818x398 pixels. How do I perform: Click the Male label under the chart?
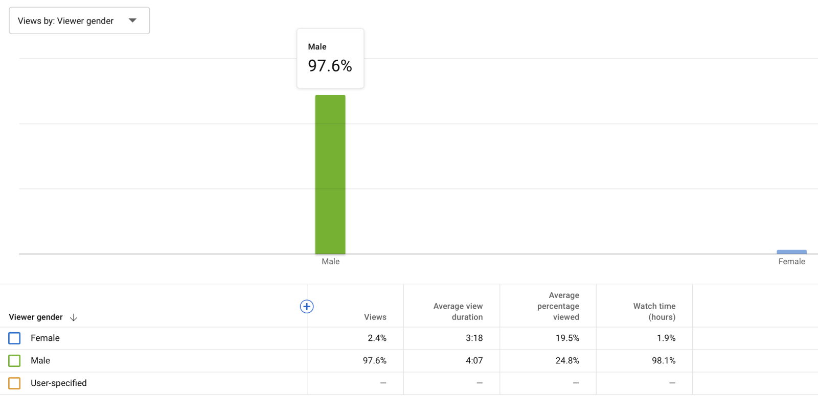pos(330,261)
